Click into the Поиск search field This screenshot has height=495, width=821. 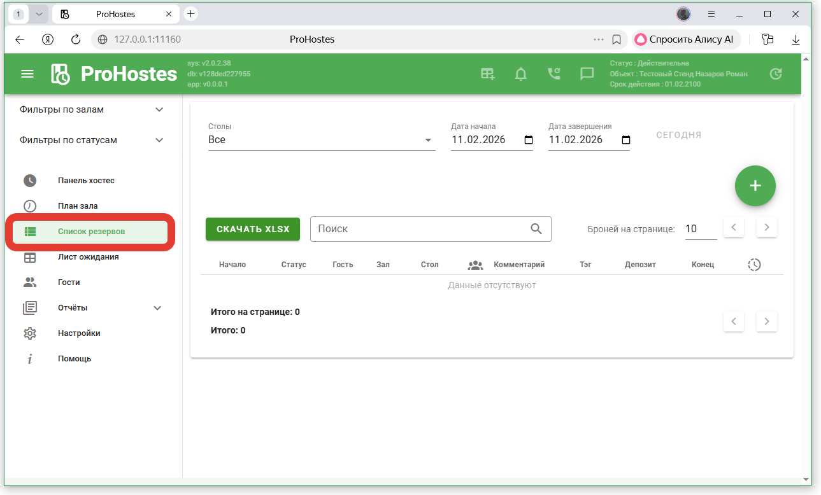[x=420, y=229]
